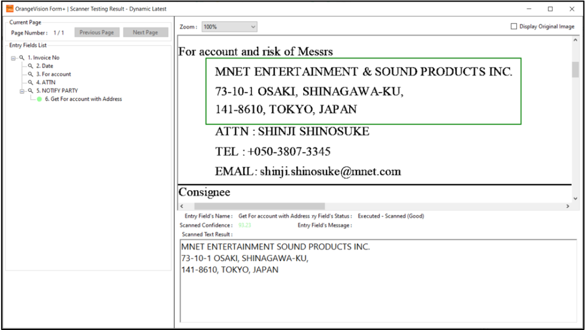
Task: Click the magnifier icon for '2. Date'
Action: pyautogui.click(x=30, y=66)
